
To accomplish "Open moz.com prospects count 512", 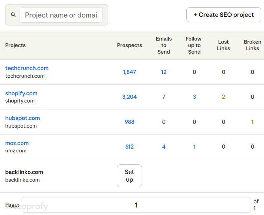I will coord(129,147).
